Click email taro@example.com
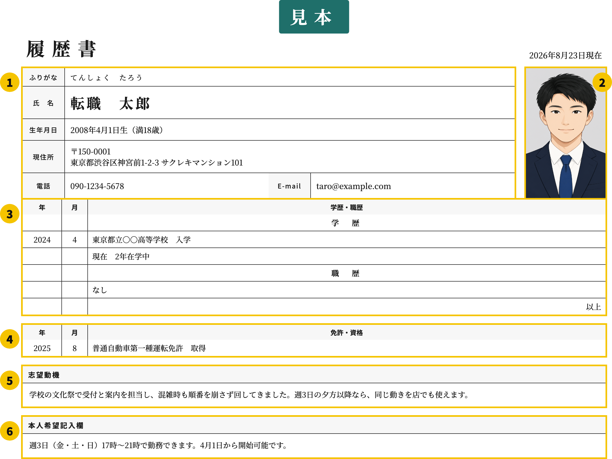This screenshot has width=612, height=459. click(x=354, y=186)
